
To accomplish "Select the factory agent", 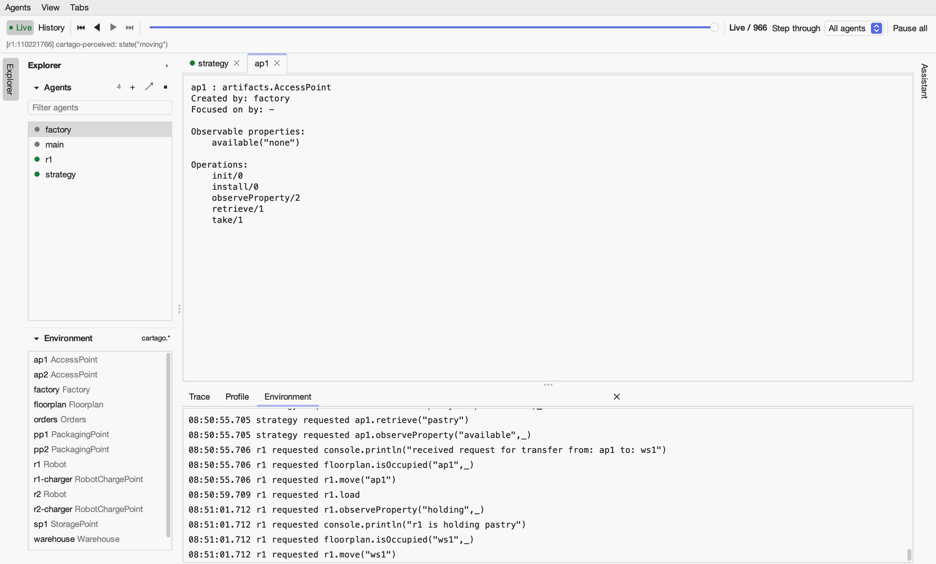I will point(100,130).
